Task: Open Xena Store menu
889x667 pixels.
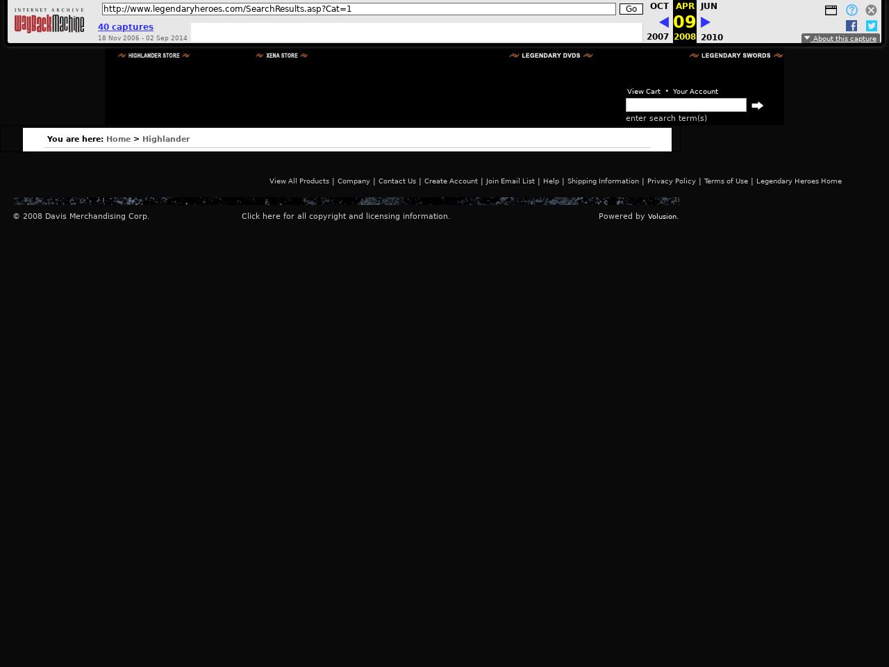Action: click(281, 56)
